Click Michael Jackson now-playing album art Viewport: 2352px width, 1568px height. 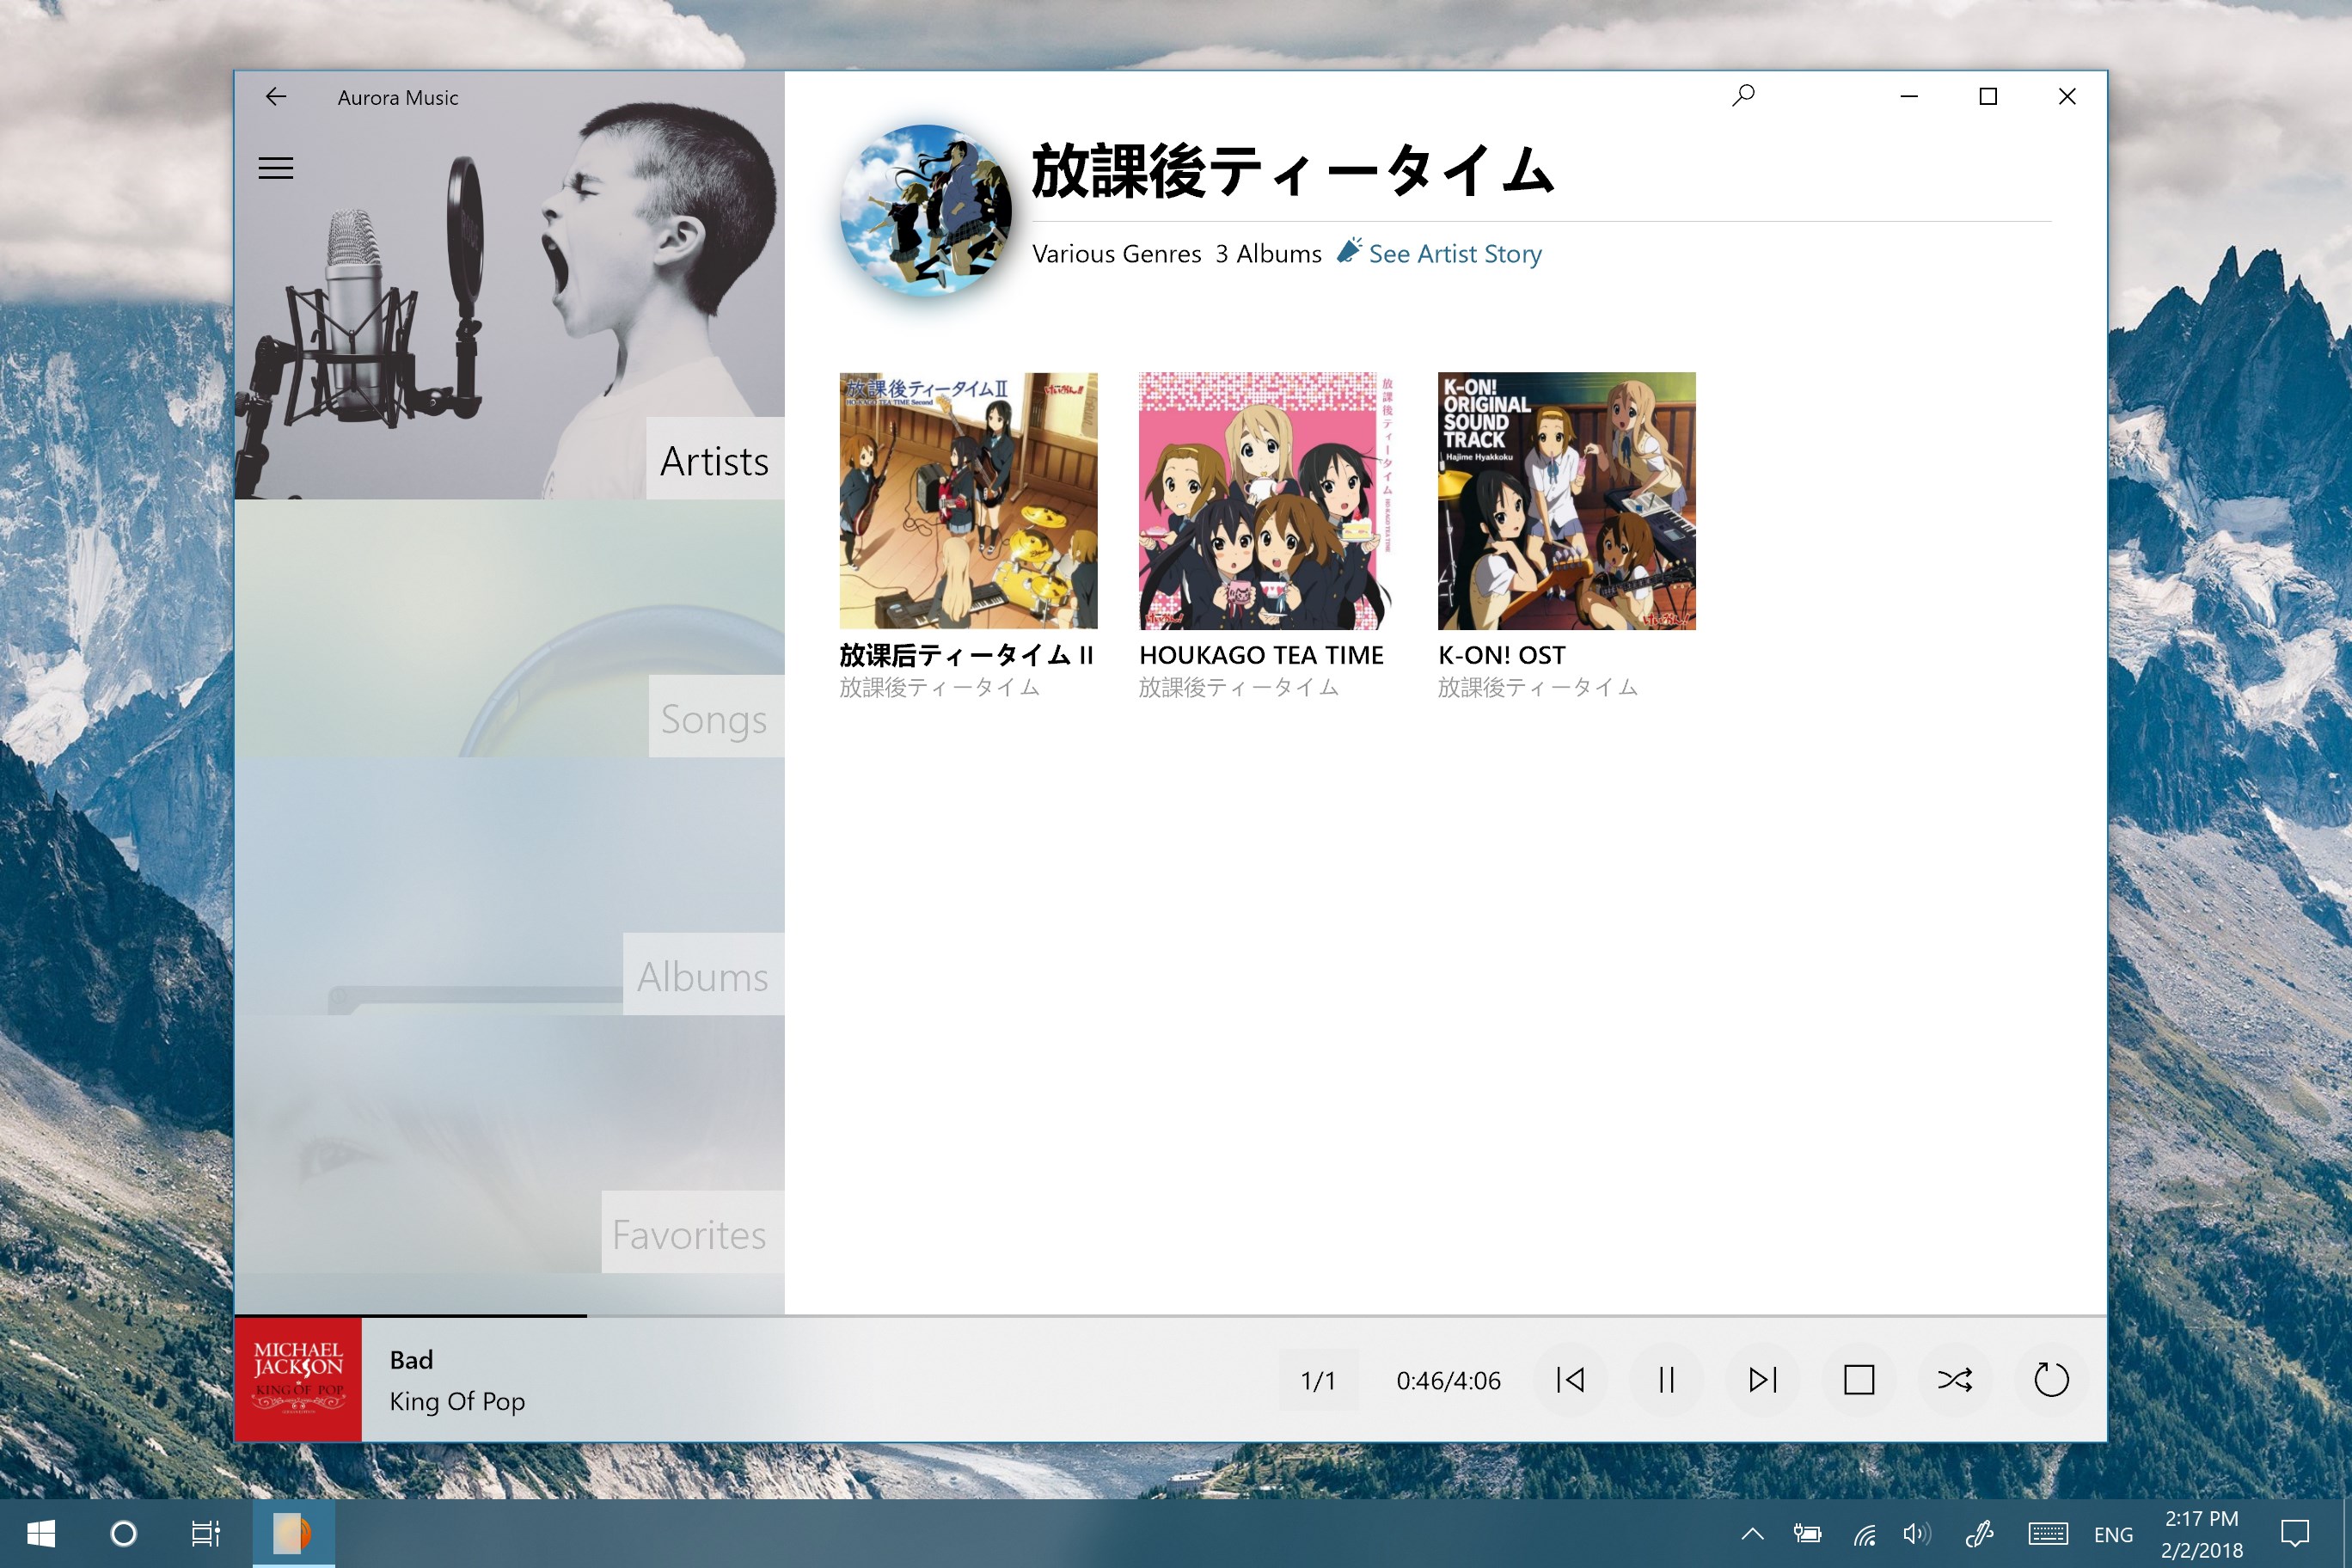click(x=298, y=1380)
